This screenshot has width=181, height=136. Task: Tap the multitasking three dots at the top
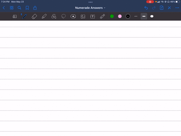tap(90, 2)
